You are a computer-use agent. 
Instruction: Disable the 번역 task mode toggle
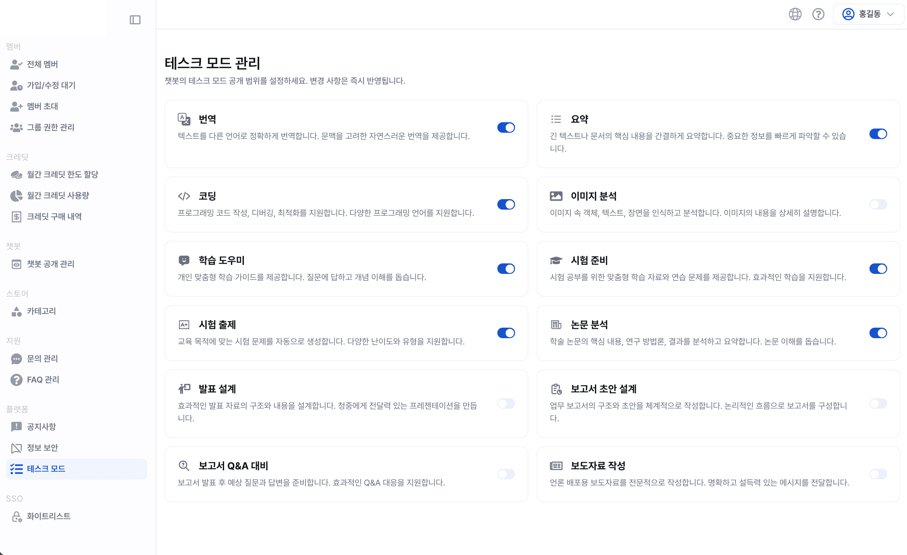coord(506,127)
